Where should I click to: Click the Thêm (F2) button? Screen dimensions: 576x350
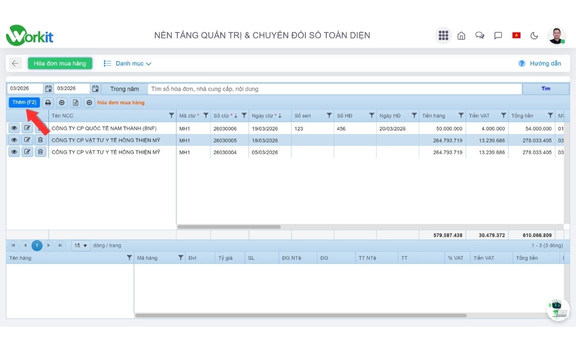[24, 102]
